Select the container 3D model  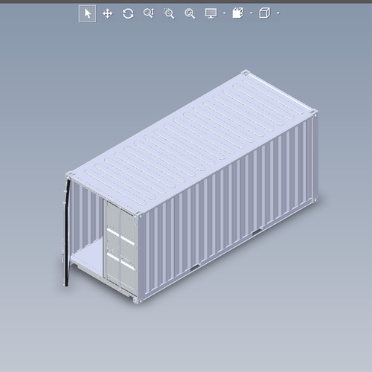190,187
